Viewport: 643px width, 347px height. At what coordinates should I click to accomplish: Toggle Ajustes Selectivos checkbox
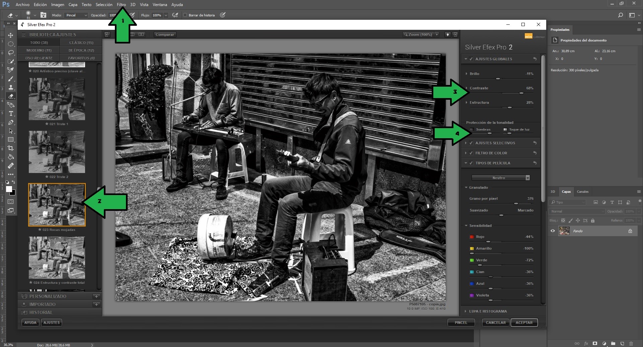471,143
